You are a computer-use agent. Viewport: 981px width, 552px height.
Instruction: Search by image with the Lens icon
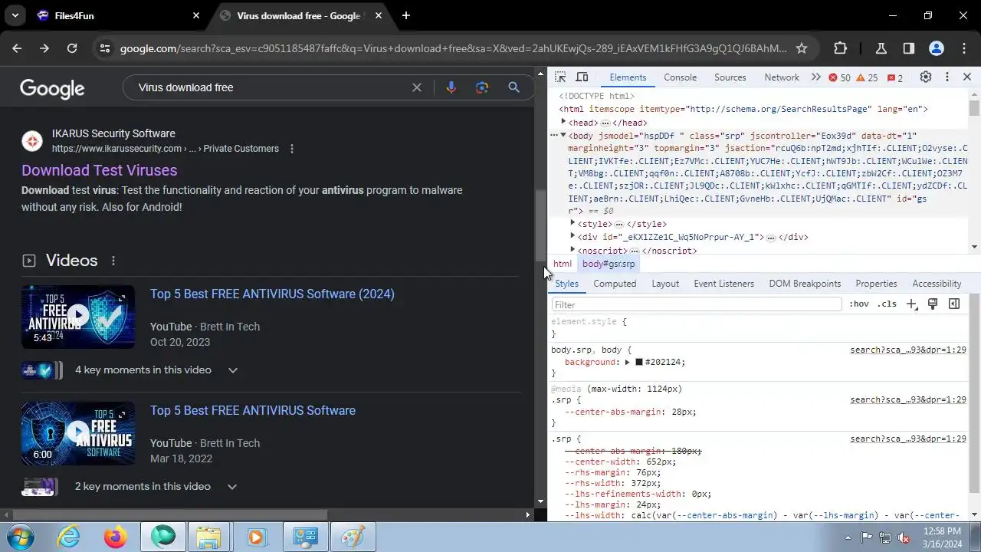point(482,87)
